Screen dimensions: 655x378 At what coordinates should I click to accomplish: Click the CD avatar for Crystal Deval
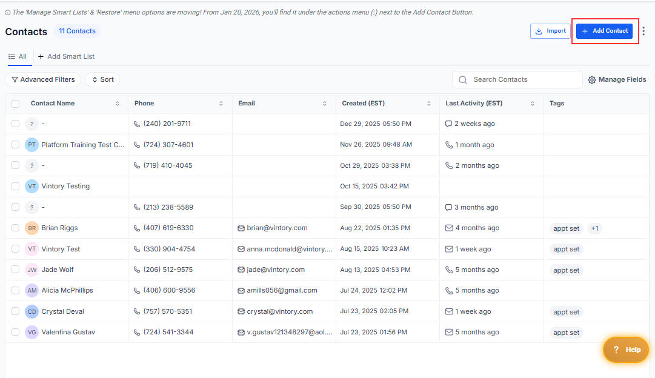(x=32, y=311)
